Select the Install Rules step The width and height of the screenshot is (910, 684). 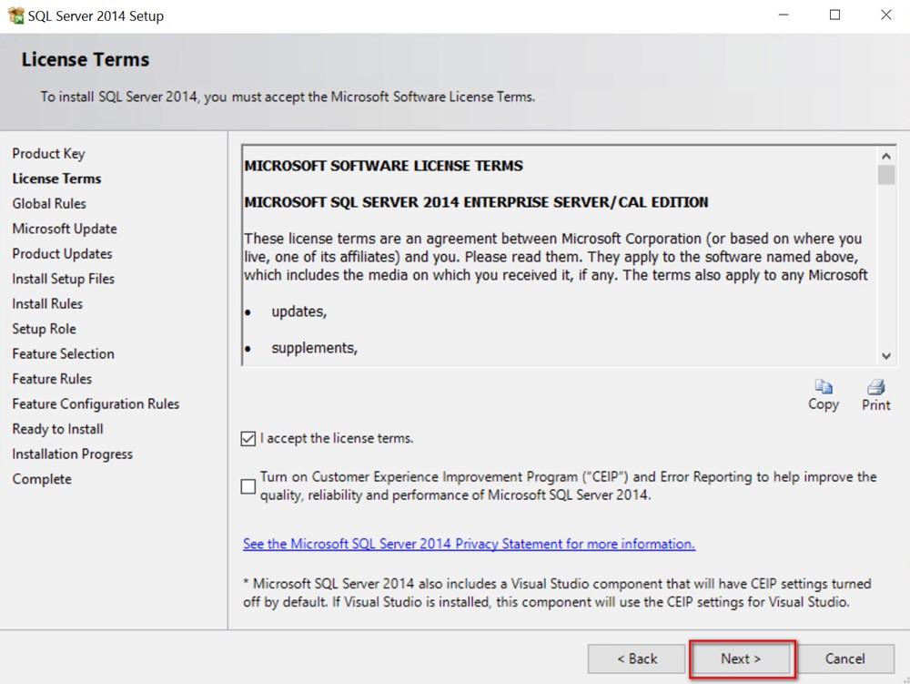(47, 303)
